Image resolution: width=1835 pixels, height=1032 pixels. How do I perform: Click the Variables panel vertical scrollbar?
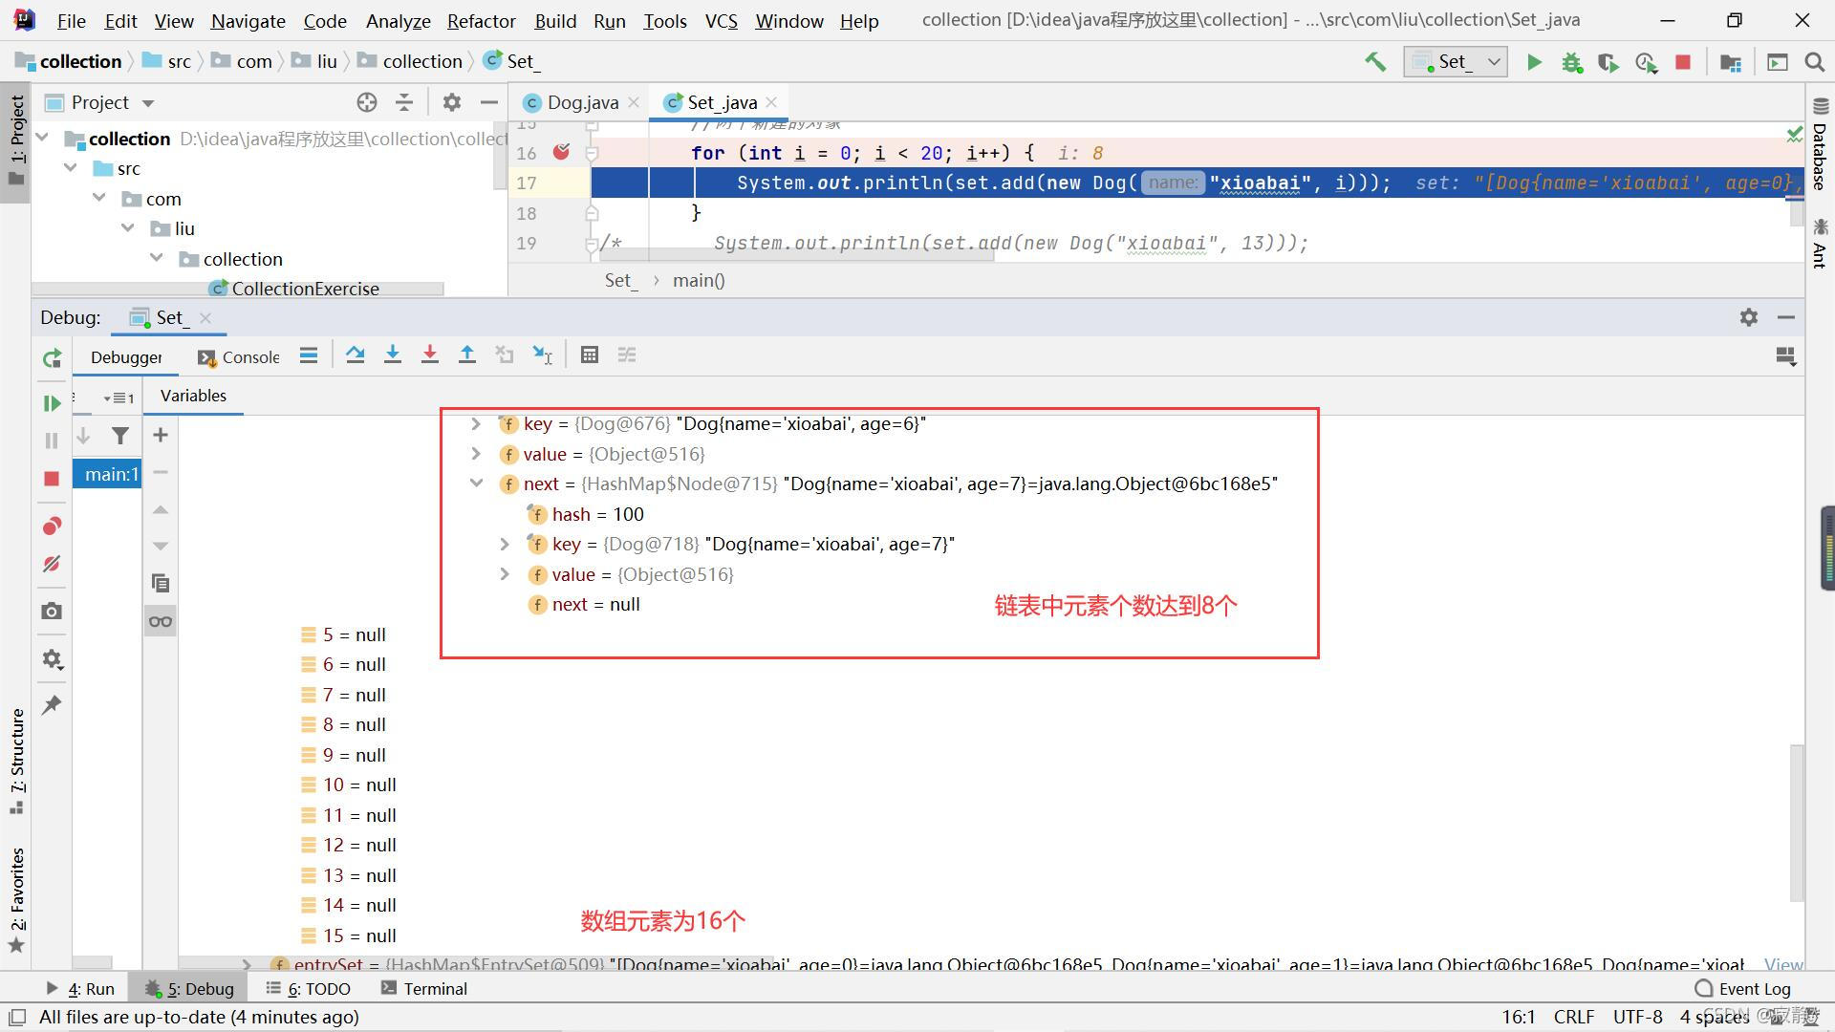pyautogui.click(x=1797, y=822)
